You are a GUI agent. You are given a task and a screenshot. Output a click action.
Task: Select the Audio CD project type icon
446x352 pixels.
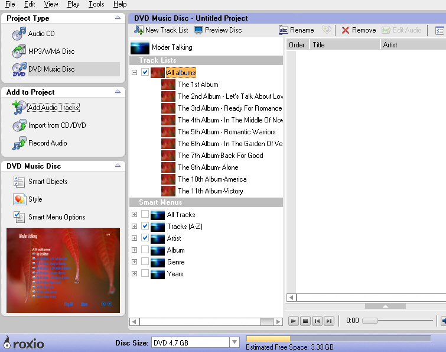(19, 34)
